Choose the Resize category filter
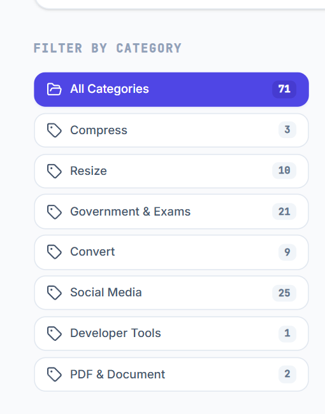Image resolution: width=325 pixels, height=414 pixels. pyautogui.click(x=171, y=171)
